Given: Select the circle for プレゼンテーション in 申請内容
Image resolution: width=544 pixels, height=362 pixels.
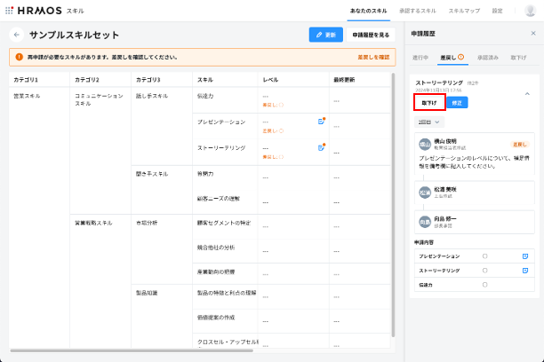Looking at the screenshot, I should [x=484, y=256].
